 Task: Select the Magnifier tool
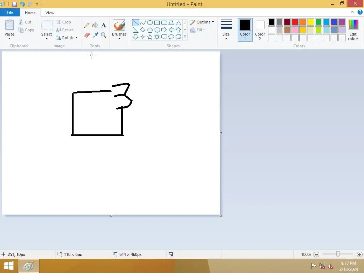(x=103, y=35)
